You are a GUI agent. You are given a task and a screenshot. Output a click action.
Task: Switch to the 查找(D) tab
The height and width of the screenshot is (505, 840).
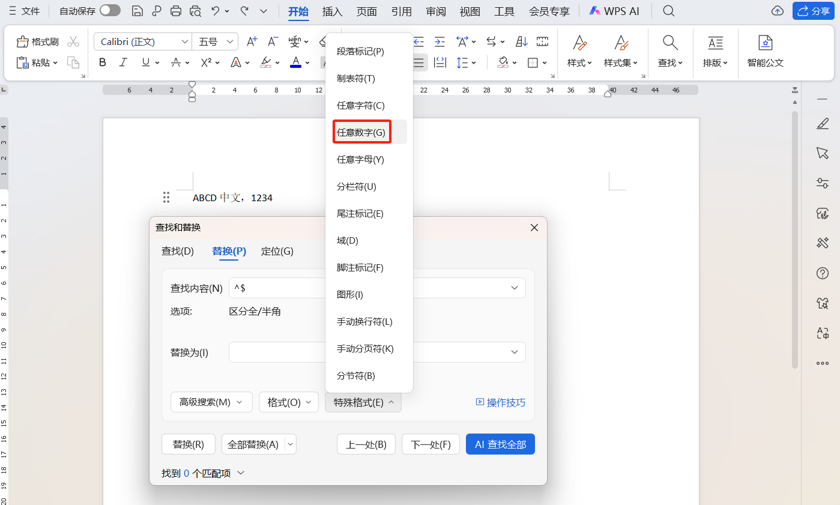[178, 251]
